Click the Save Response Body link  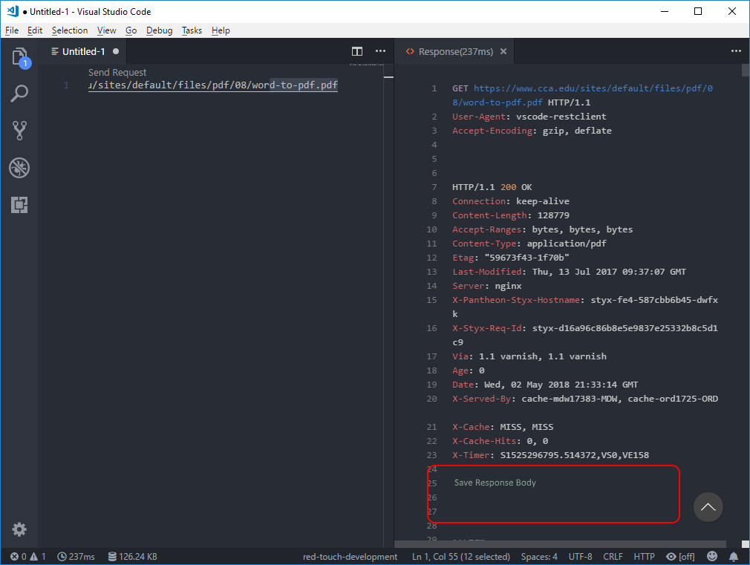click(495, 483)
